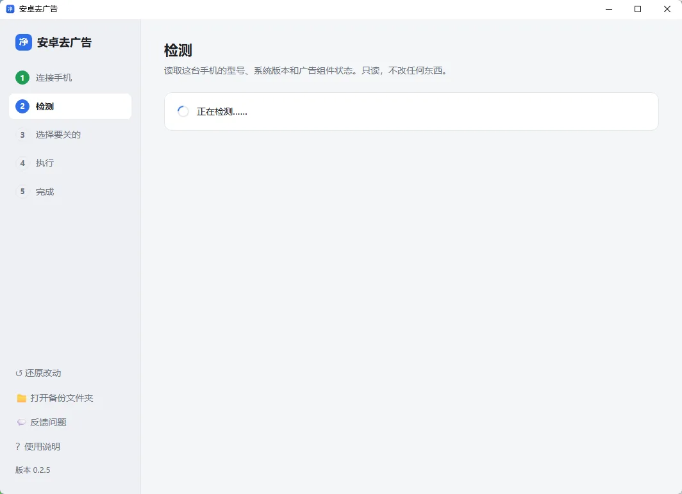Click the step 3 number circle

tap(22, 135)
